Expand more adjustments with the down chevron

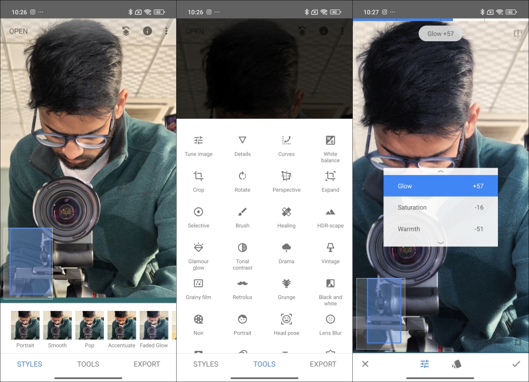pyautogui.click(x=440, y=242)
